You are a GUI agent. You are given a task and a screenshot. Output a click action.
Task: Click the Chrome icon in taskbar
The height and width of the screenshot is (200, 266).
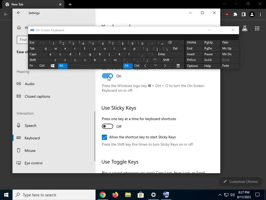pyautogui.click(x=103, y=195)
